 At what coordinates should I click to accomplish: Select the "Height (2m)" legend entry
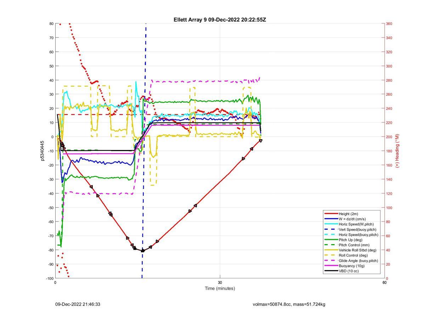(x=348, y=214)
